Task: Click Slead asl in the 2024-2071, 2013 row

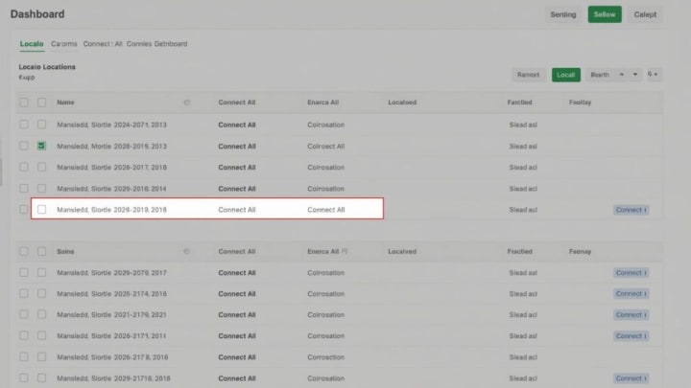Action: point(523,125)
